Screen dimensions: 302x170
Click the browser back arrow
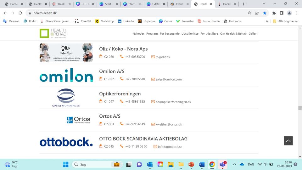pyautogui.click(x=5, y=13)
